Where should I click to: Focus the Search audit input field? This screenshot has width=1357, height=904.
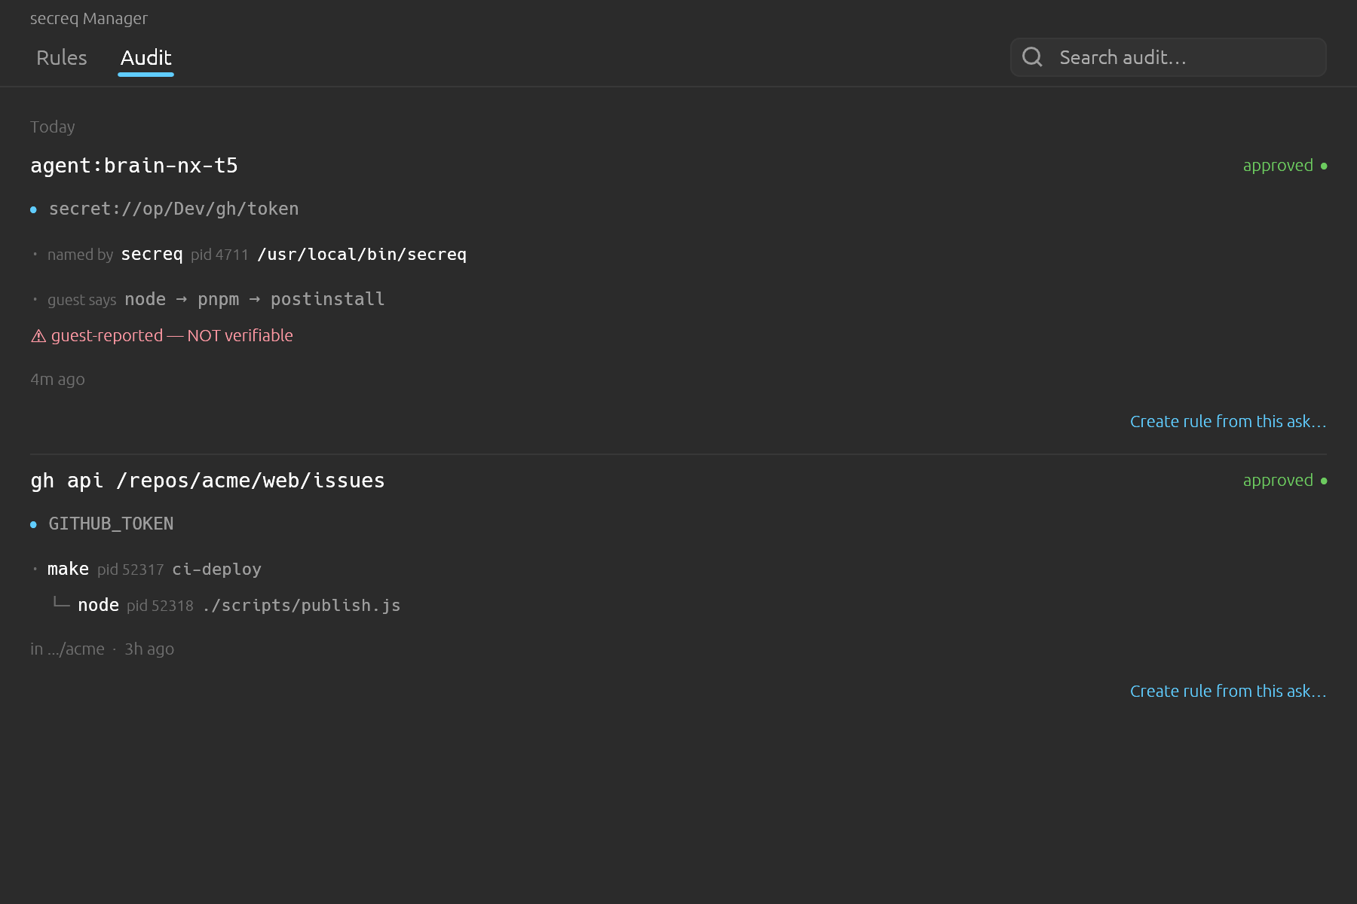pos(1169,57)
